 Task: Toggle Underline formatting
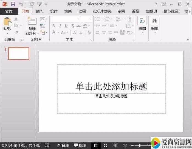pos(66,26)
